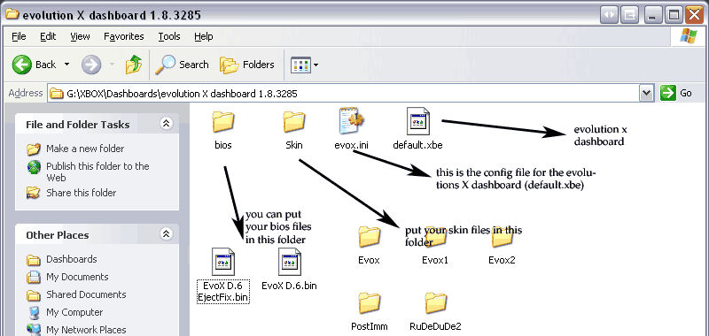709x336 pixels.
Task: Click the Dashboards folder icon in sidebar
Action: pos(34,260)
